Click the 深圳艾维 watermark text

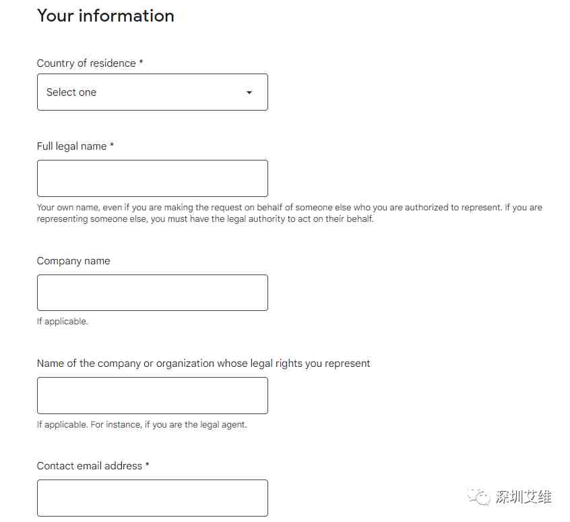tap(524, 497)
